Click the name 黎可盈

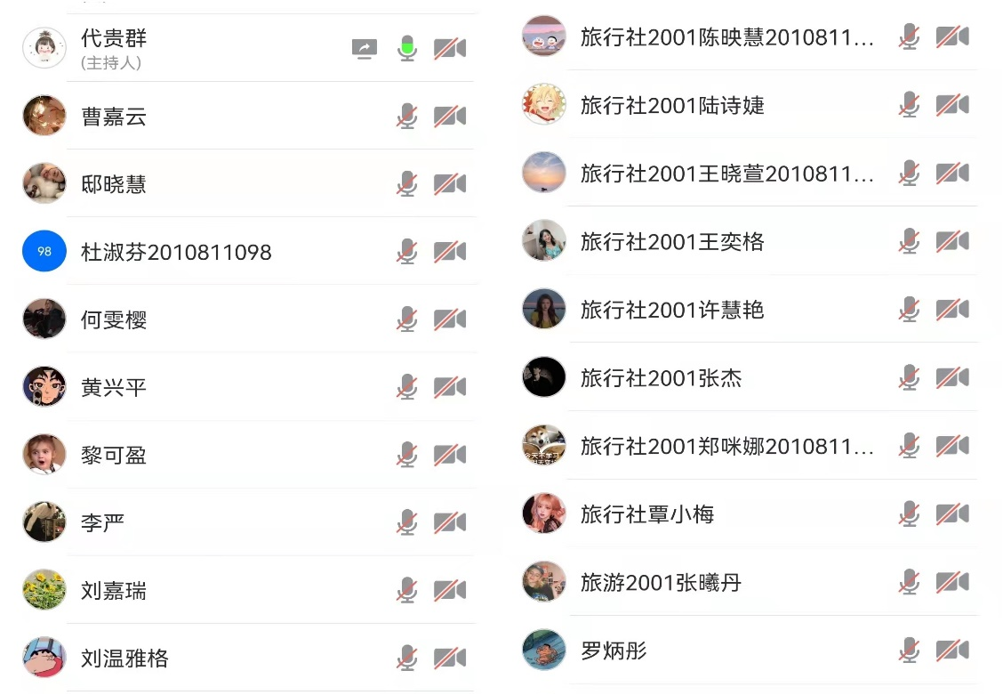(x=113, y=456)
